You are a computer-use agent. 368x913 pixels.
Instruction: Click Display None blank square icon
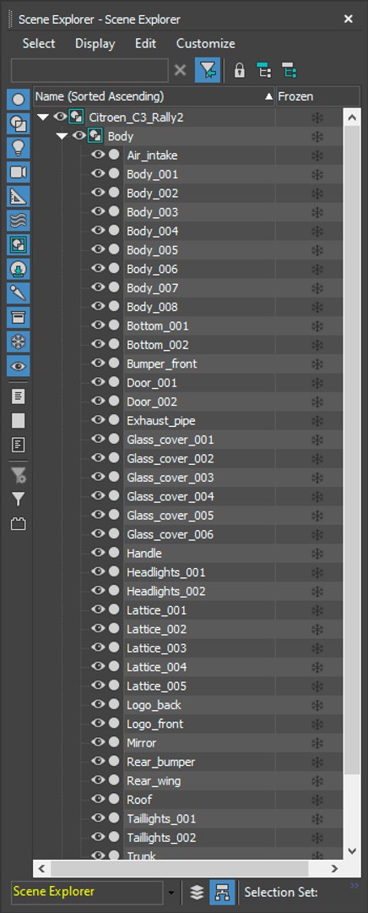pyautogui.click(x=18, y=421)
